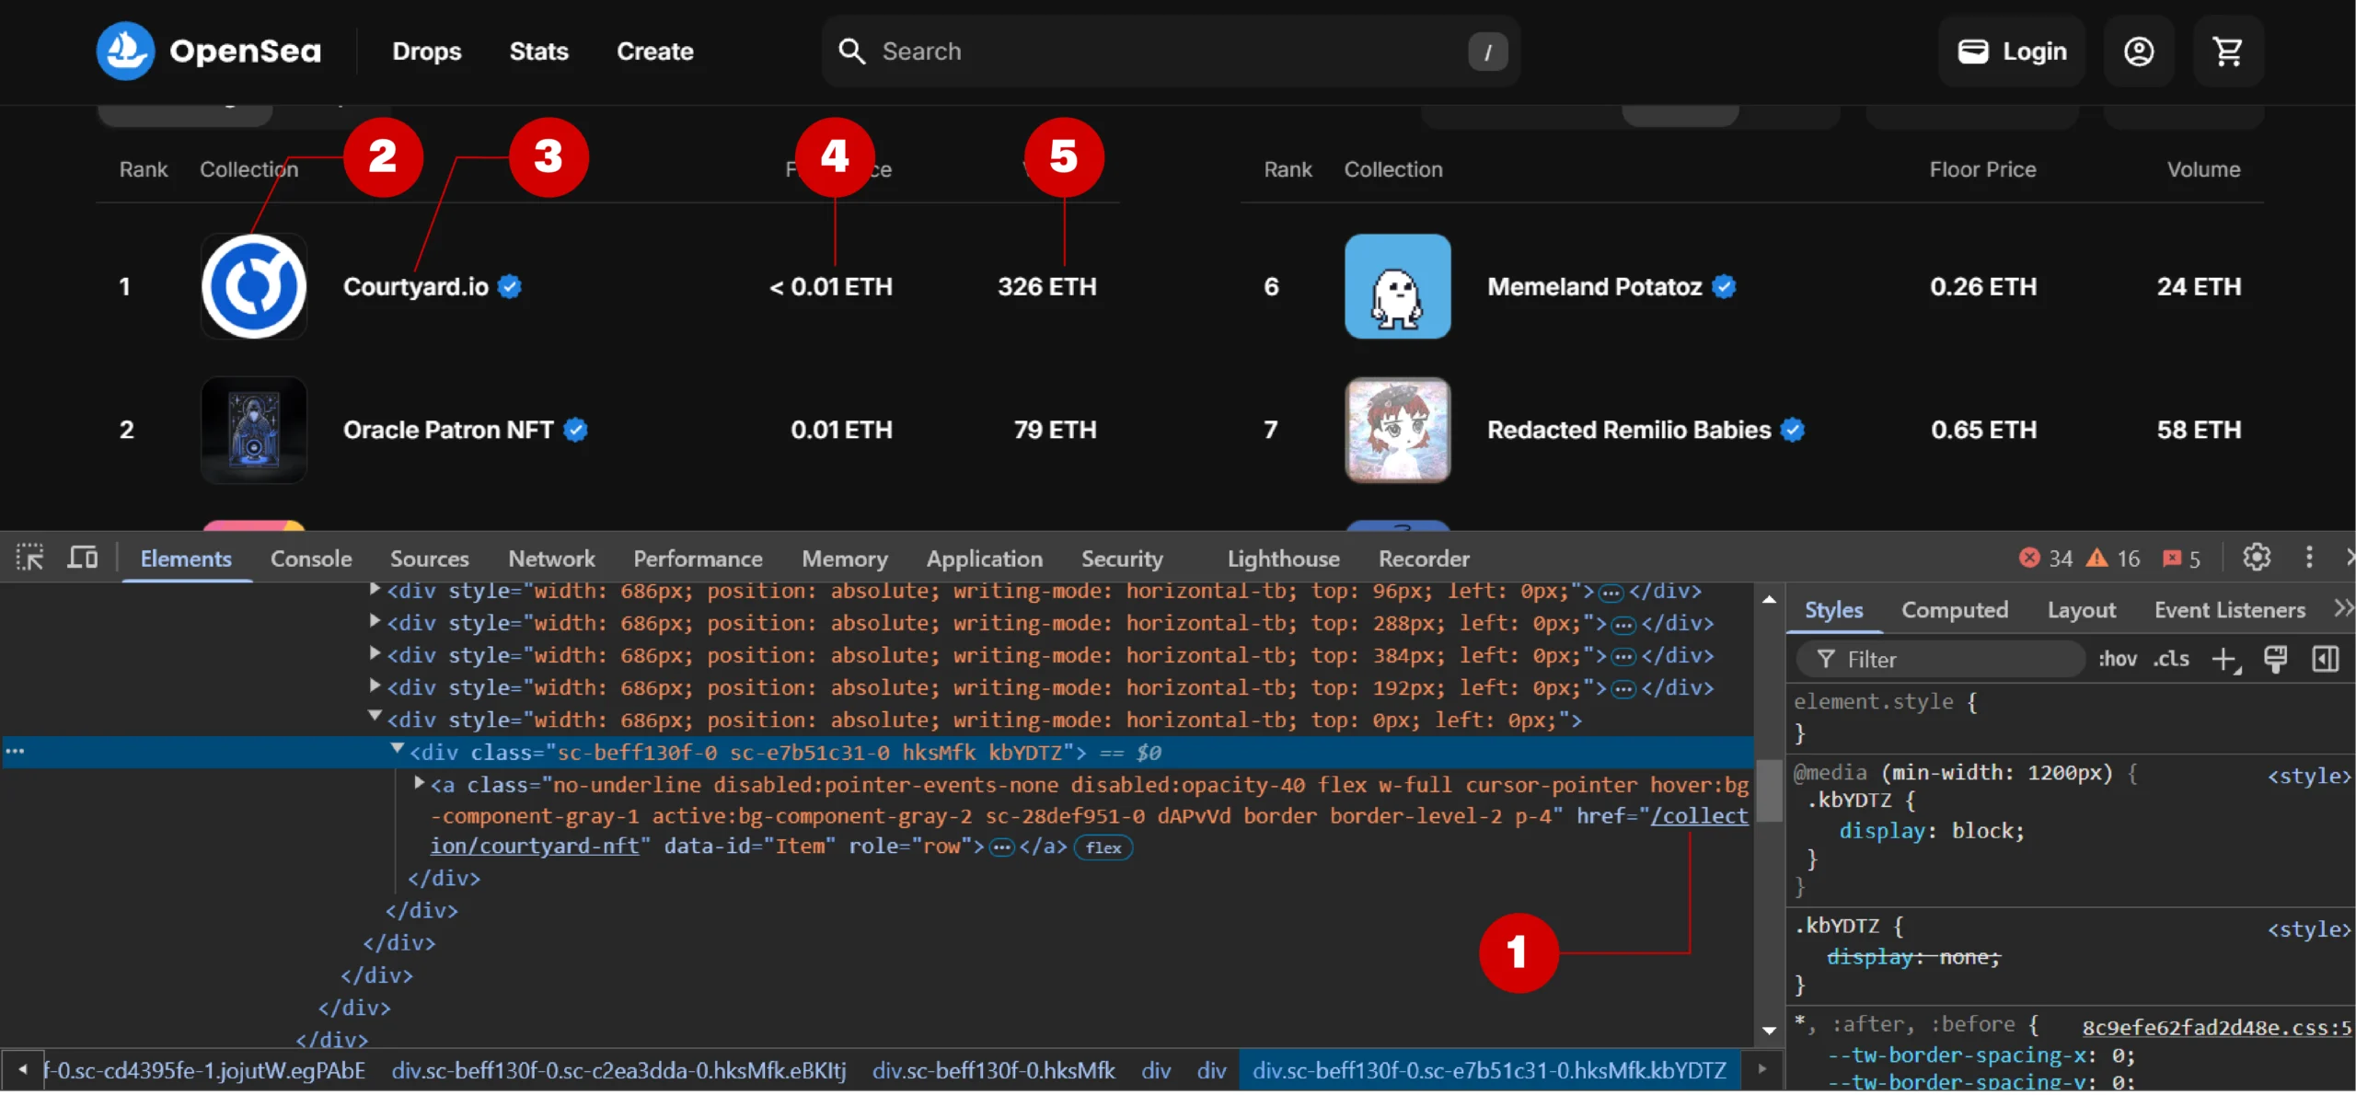Click the verified badge next to Oracle Patron NFT

[x=575, y=430]
